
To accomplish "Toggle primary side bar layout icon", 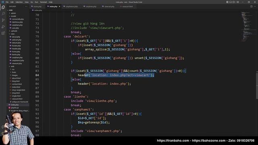I will point(227,2).
